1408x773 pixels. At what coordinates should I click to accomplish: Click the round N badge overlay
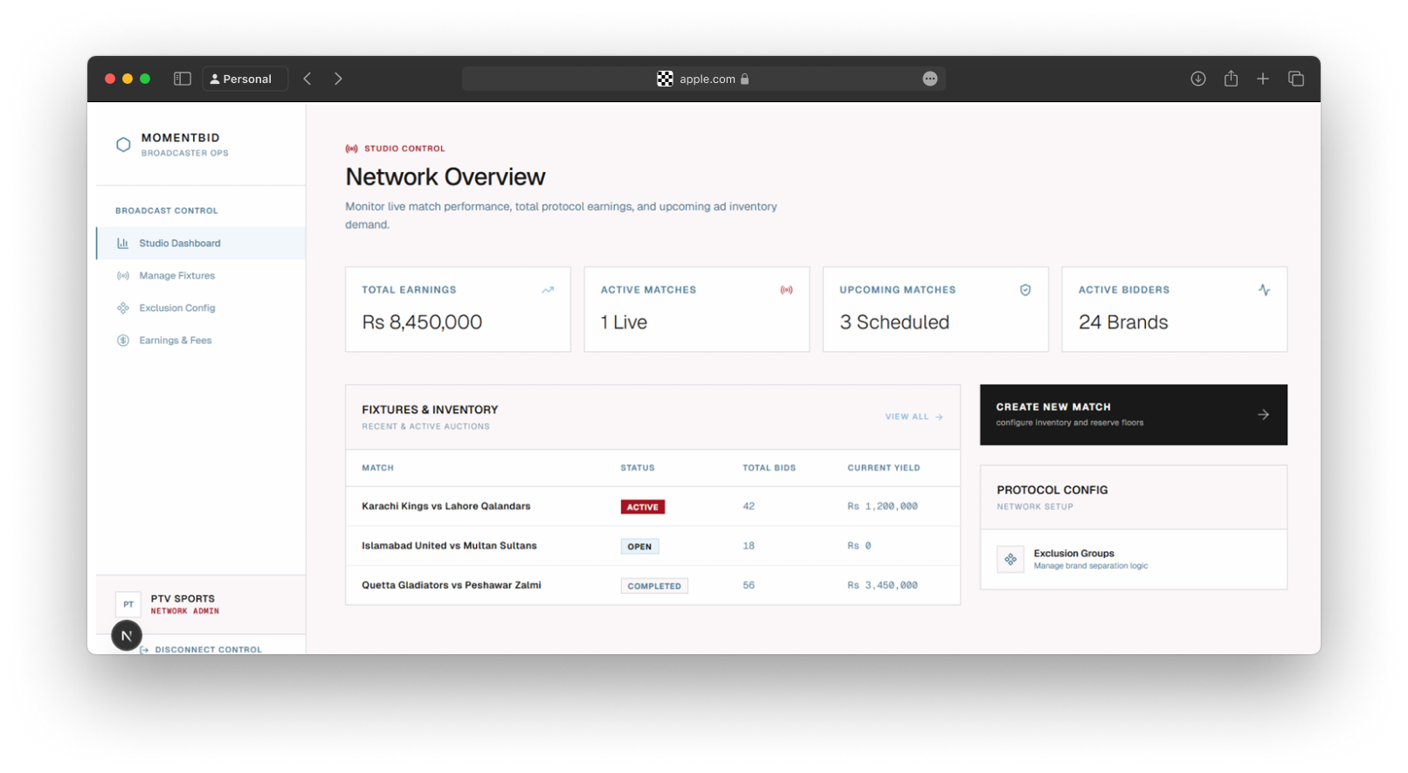click(127, 636)
